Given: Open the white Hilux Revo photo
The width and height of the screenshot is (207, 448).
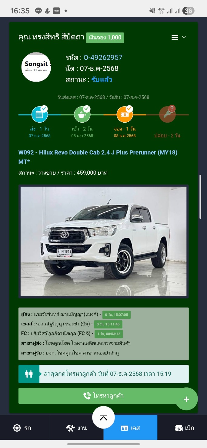Looking at the screenshot, I should tap(103, 241).
